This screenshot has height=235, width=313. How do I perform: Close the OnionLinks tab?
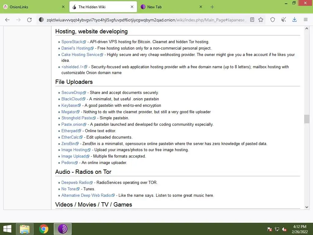(x=63, y=7)
